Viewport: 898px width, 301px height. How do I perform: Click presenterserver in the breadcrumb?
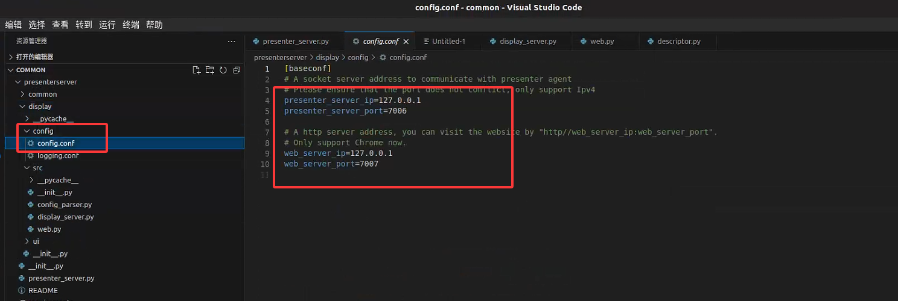[x=281, y=58]
